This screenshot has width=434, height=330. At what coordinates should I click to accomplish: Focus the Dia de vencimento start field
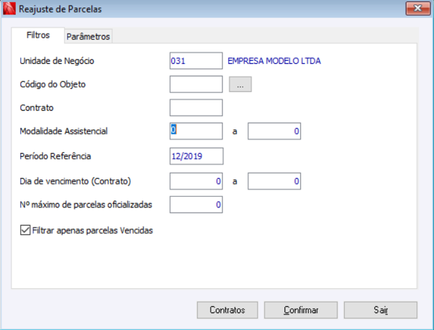pyautogui.click(x=196, y=181)
